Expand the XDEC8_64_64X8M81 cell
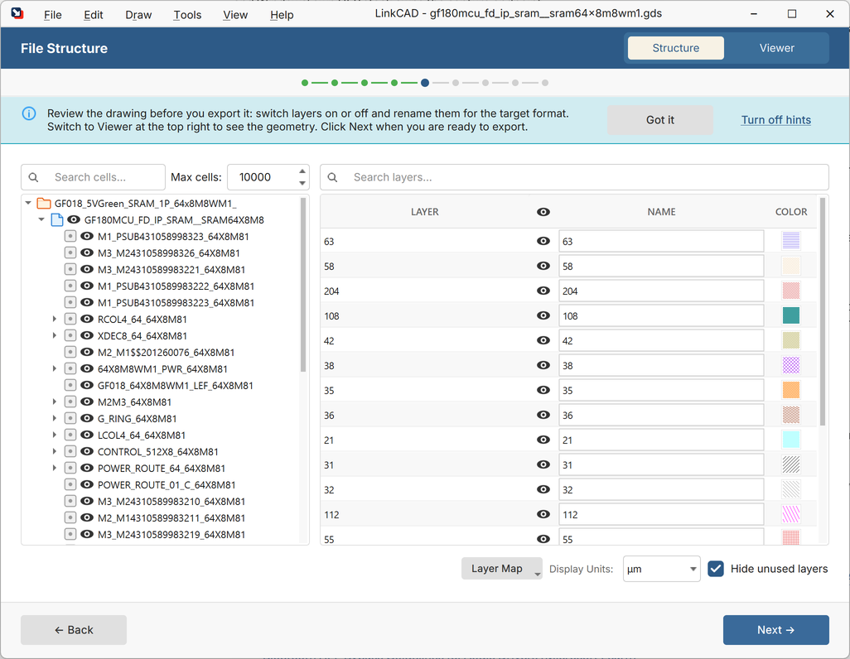850x659 pixels. point(54,335)
